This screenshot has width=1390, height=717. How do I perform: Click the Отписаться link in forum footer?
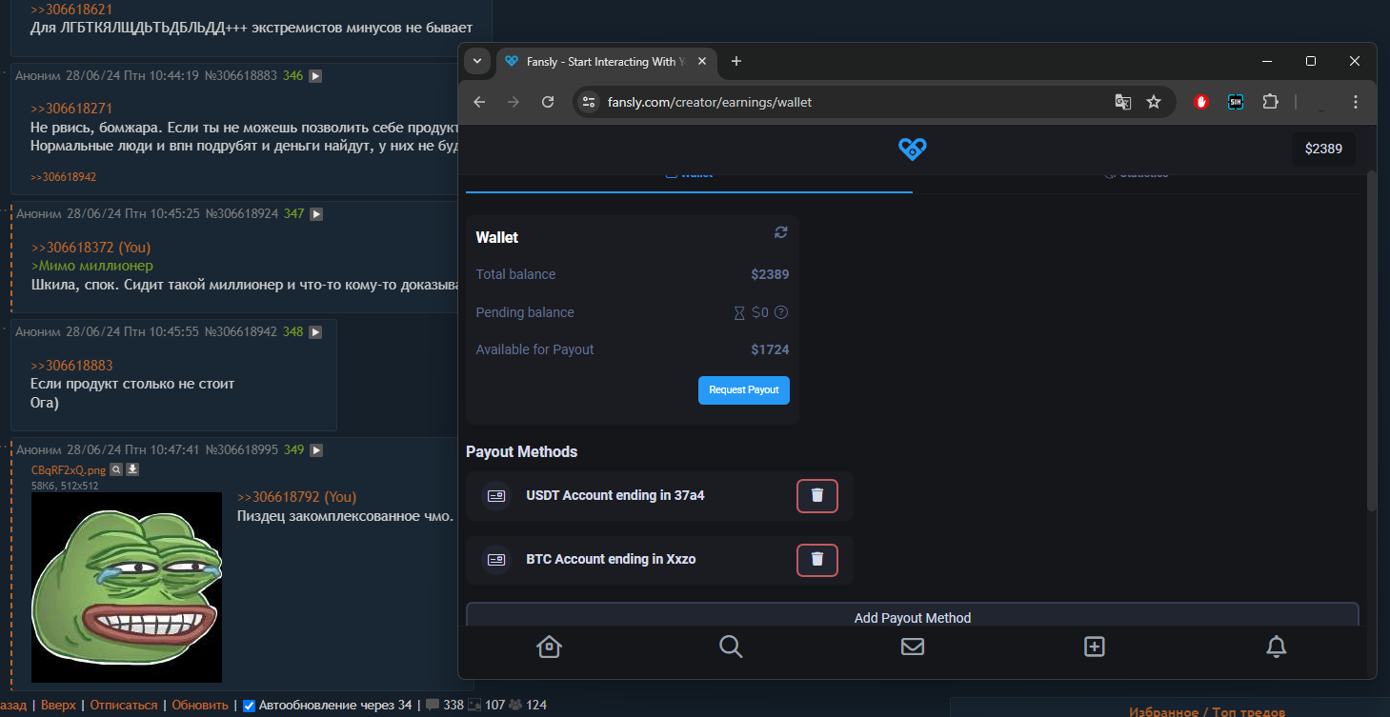point(124,706)
